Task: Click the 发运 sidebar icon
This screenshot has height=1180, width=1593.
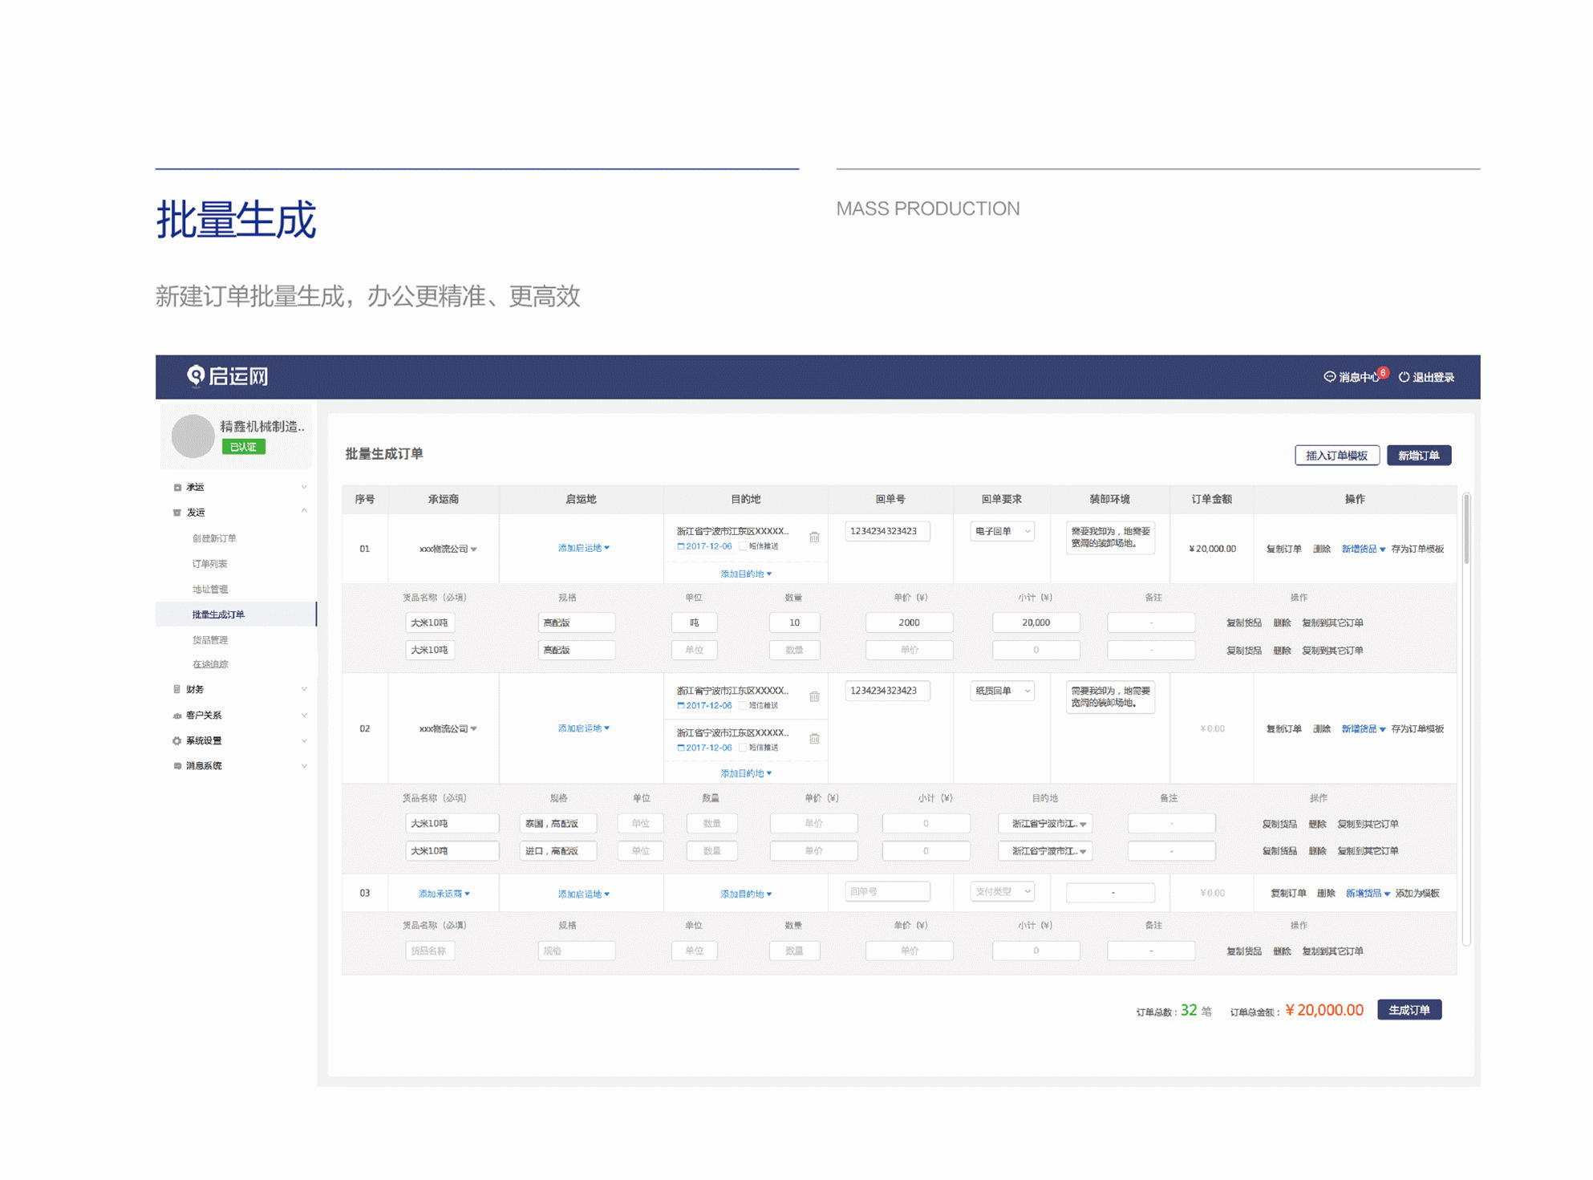Action: 177,513
